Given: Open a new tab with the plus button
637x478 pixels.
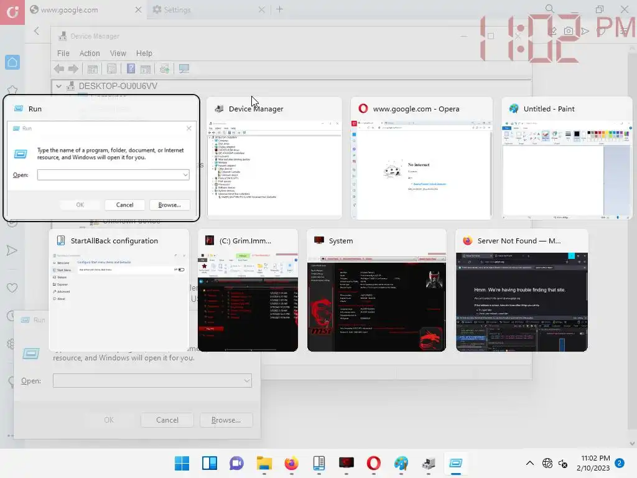Looking at the screenshot, I should 279,9.
